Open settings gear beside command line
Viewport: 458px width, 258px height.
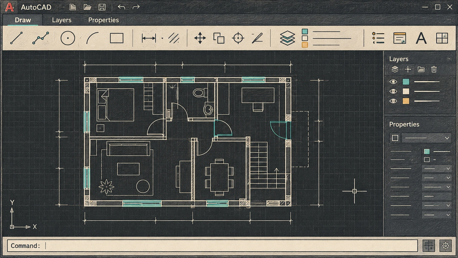tap(445, 246)
